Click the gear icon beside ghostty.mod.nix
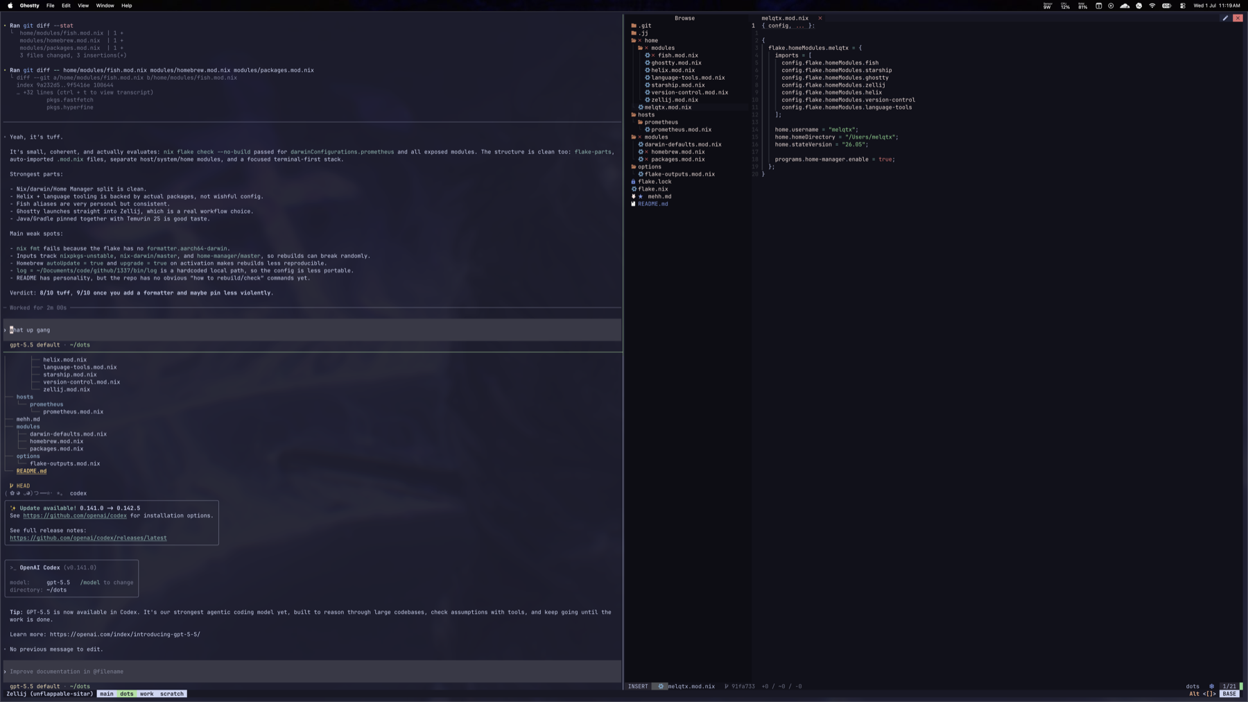Screen dimensions: 1248x702 (x=648, y=63)
